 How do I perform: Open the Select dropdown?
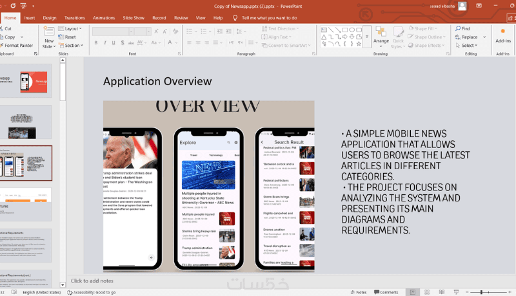[466, 45]
